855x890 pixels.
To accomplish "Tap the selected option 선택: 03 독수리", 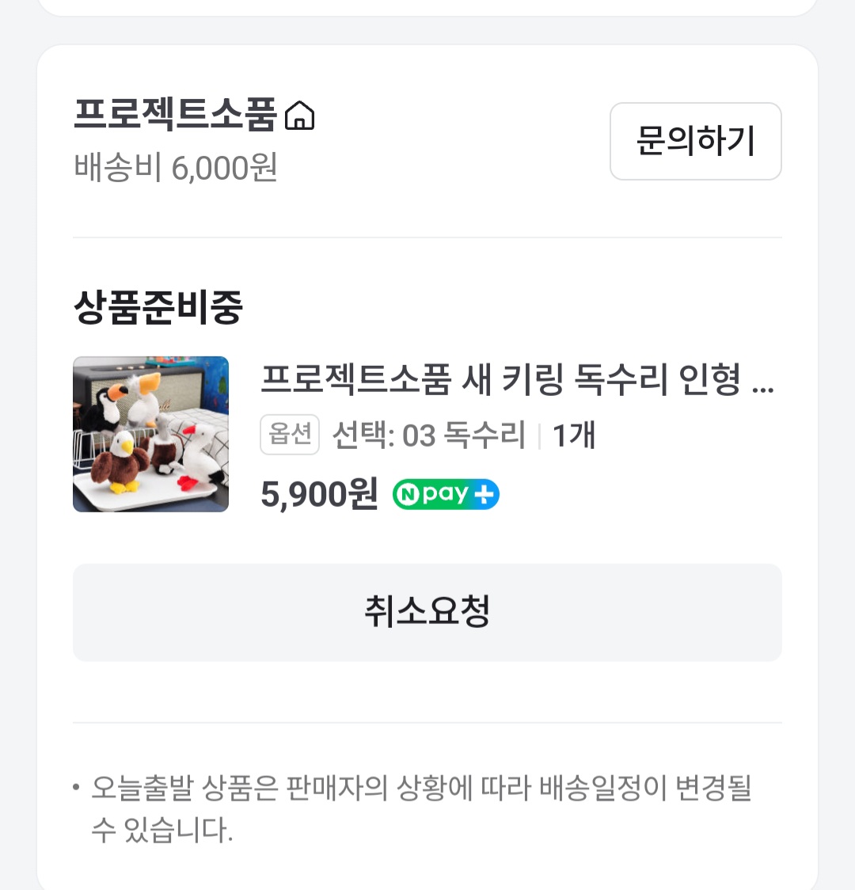I will 429,435.
